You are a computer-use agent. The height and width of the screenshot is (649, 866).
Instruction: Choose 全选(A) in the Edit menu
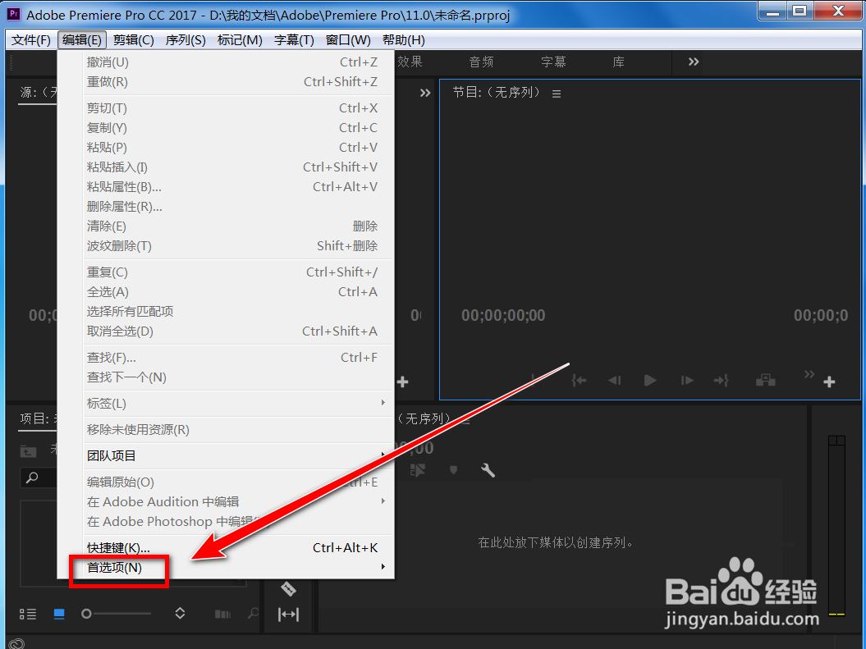point(237,291)
